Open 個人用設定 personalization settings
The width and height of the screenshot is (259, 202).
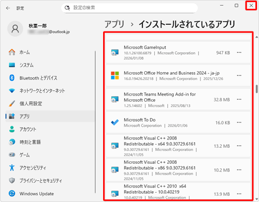[x=50, y=103]
